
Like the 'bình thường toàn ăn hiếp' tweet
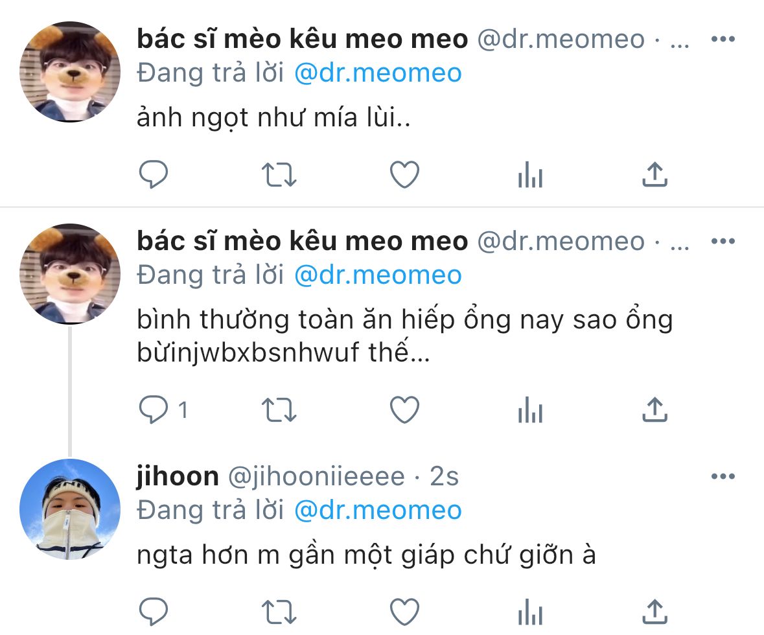pyautogui.click(x=404, y=410)
